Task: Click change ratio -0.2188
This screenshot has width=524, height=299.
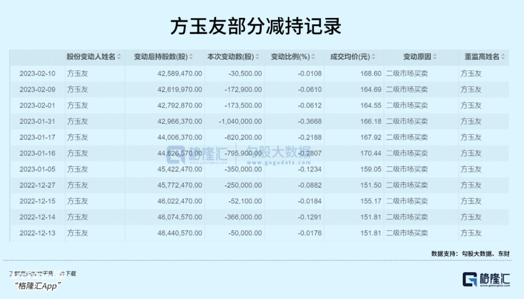Action: point(310,137)
